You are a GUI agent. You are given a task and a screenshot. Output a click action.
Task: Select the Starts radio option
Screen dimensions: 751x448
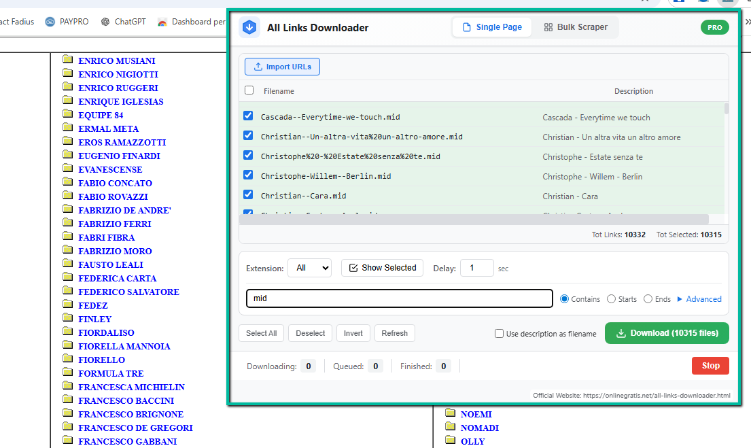(611, 299)
